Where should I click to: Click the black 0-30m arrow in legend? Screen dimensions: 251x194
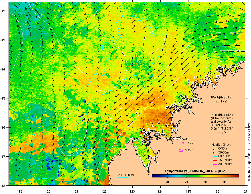(214, 149)
